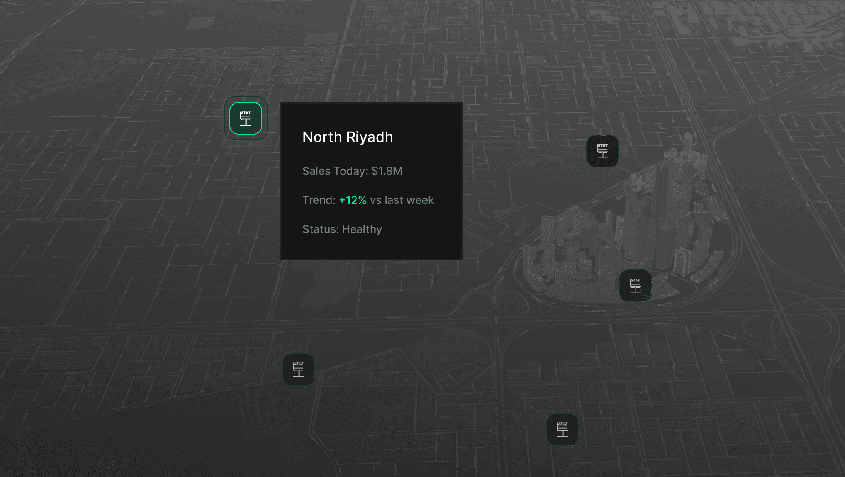Click the billboard glyph inside the active marker
Image resolution: width=845 pixels, height=477 pixels.
pyautogui.click(x=246, y=117)
